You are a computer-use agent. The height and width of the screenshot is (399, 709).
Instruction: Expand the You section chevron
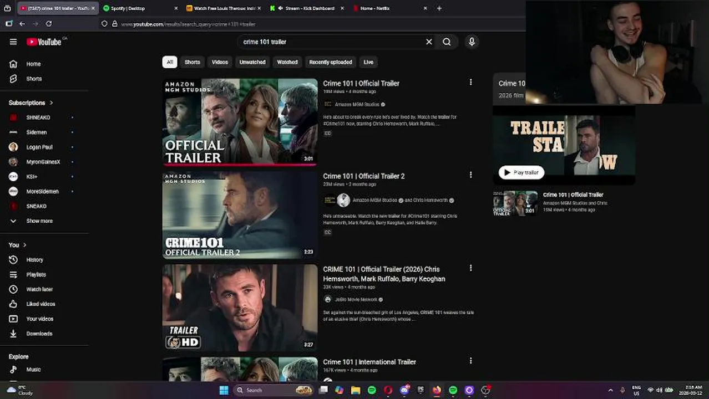24,245
